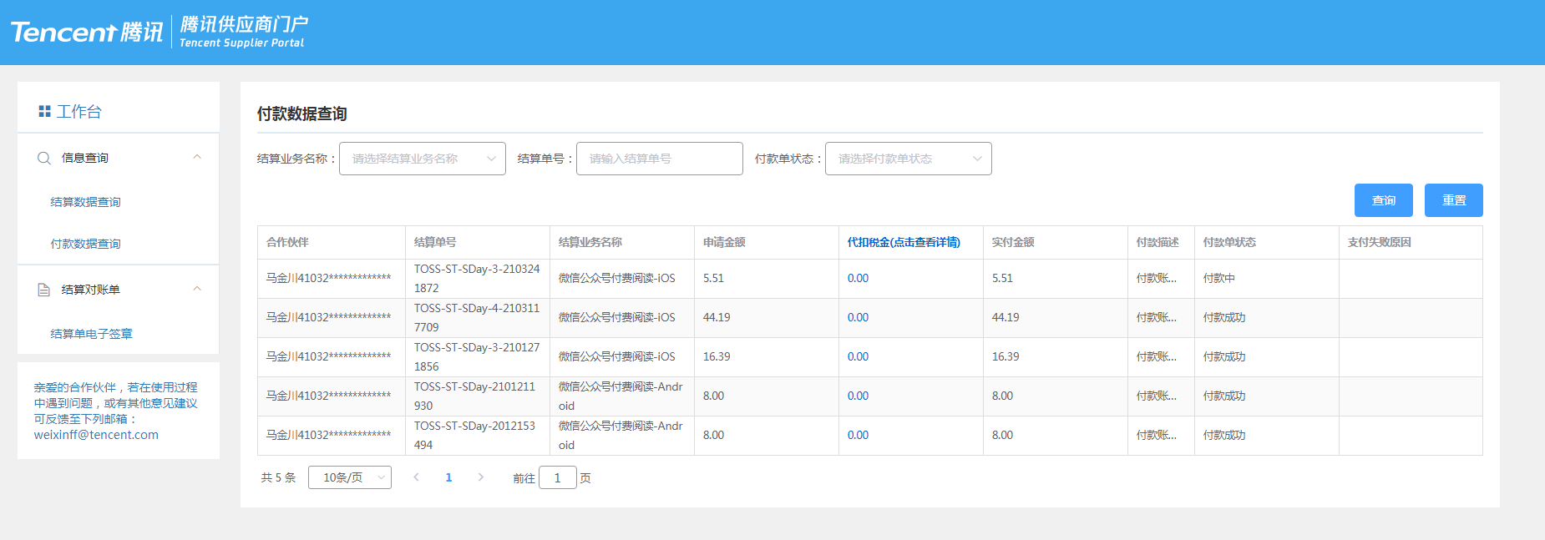The width and height of the screenshot is (1545, 540).
Task: Open 结算单电子签章 menu item
Action: [x=91, y=334]
